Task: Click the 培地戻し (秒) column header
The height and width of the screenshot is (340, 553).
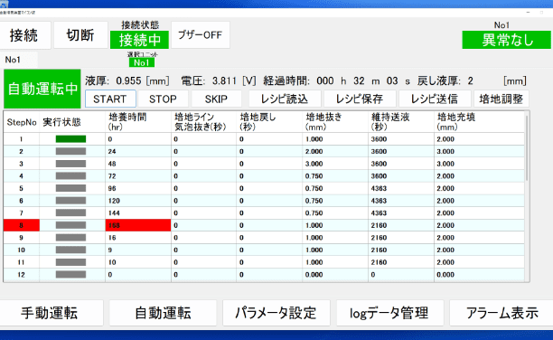Action: pyautogui.click(x=269, y=122)
